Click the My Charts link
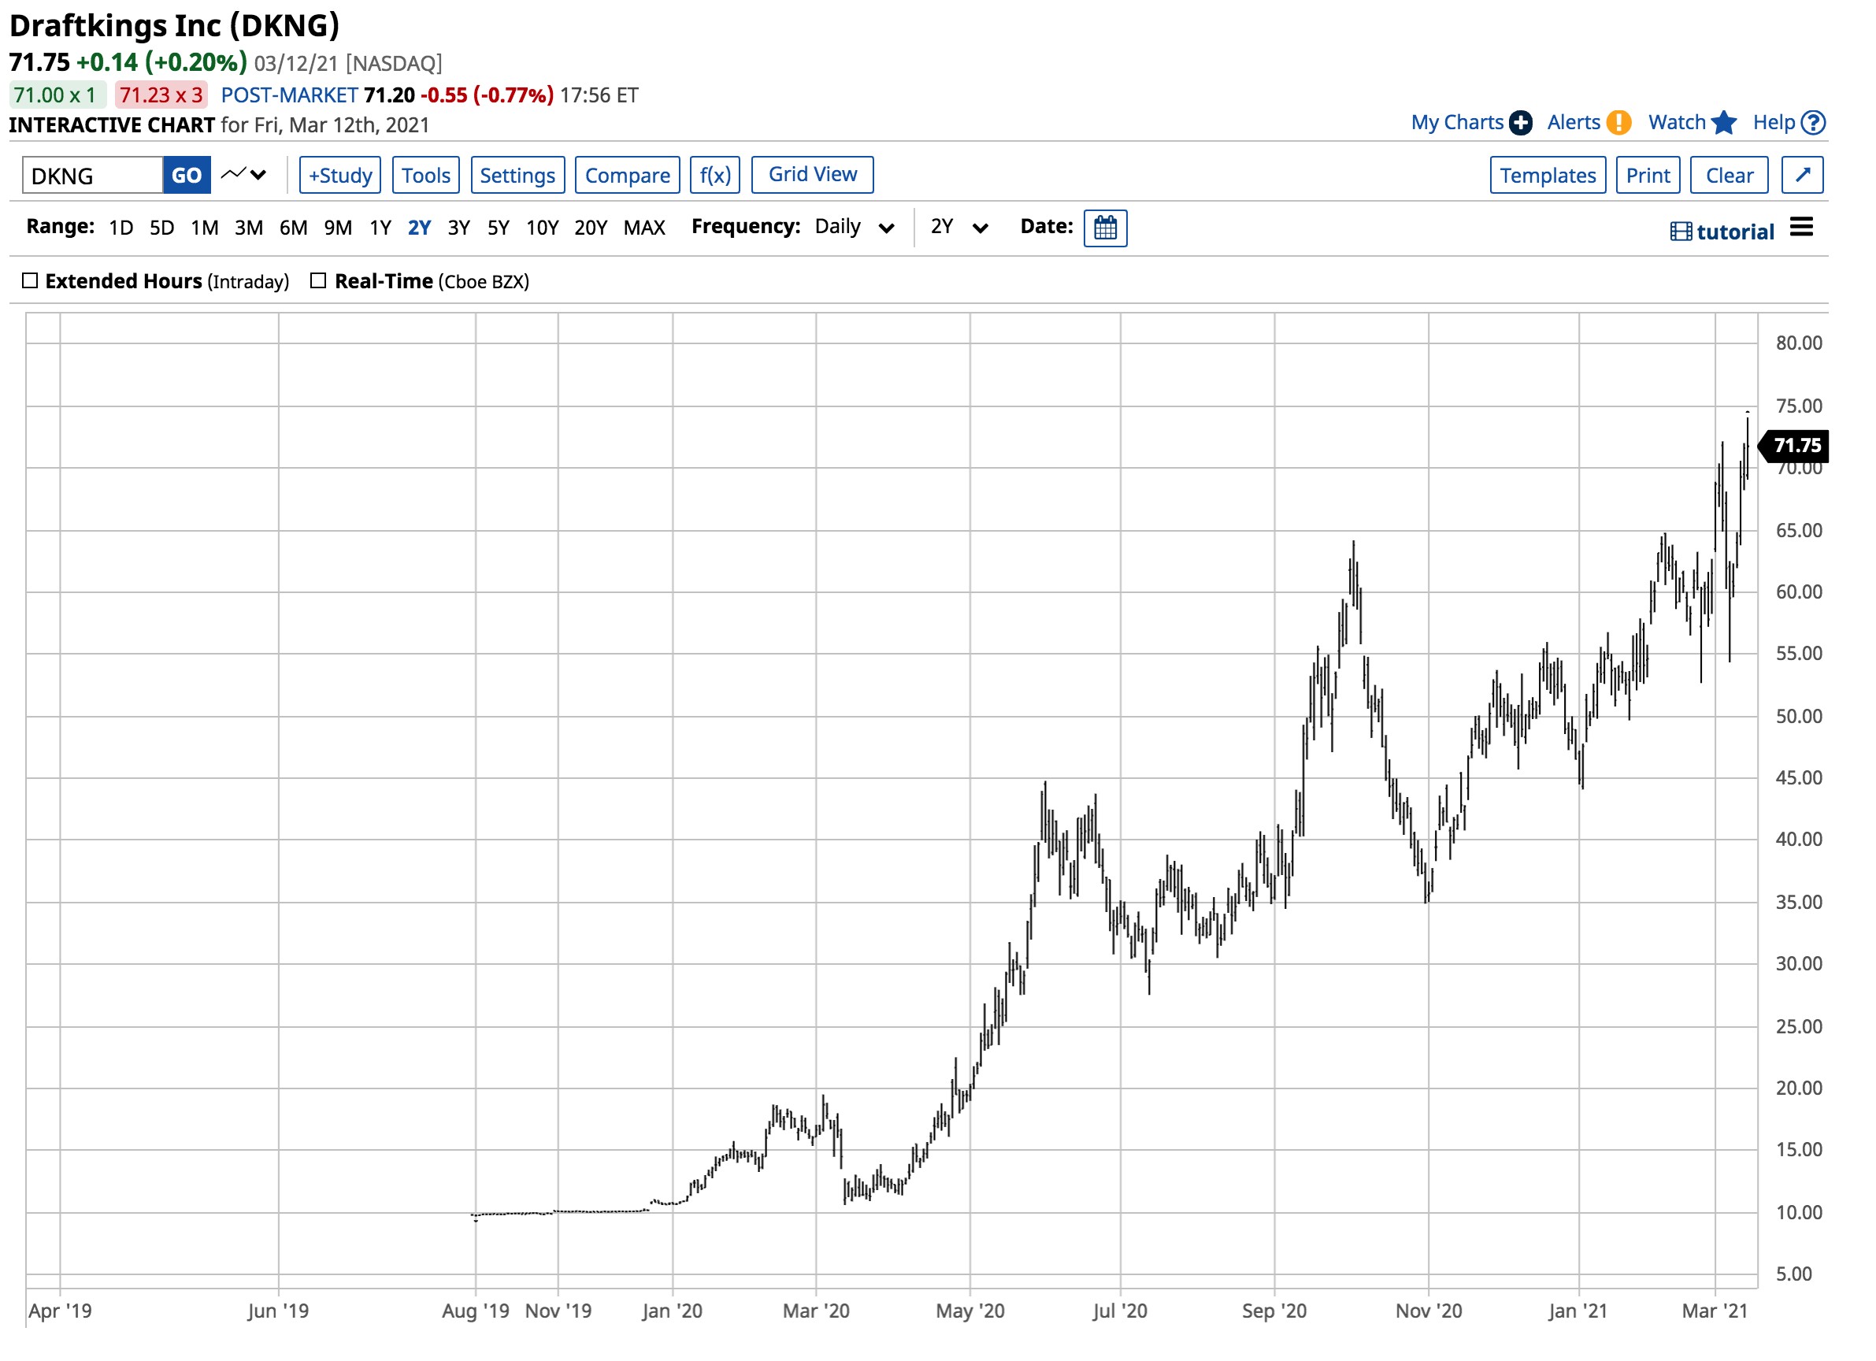The height and width of the screenshot is (1361, 1876). (1458, 122)
